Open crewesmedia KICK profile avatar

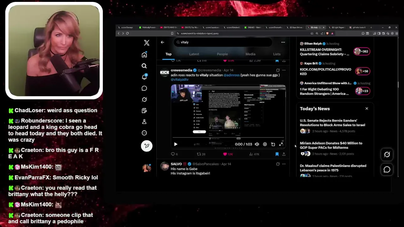click(164, 73)
